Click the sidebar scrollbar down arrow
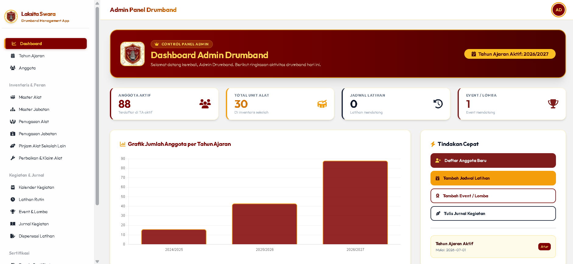This screenshot has height=264, width=573. click(97, 261)
